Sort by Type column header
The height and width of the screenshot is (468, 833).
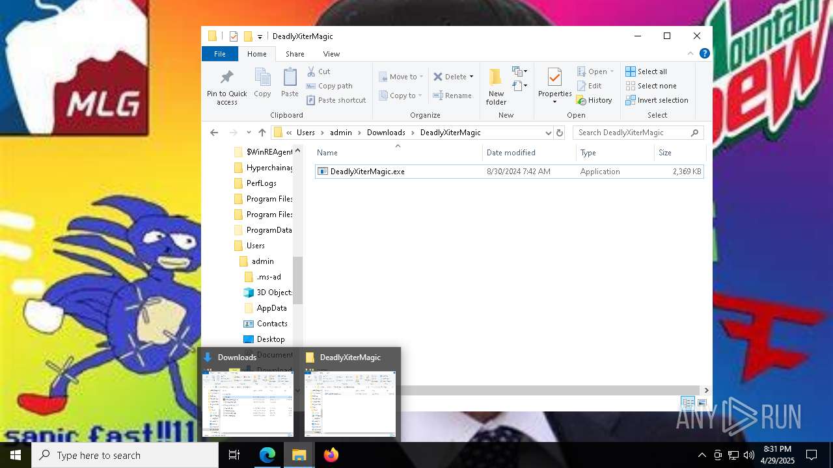(x=616, y=153)
